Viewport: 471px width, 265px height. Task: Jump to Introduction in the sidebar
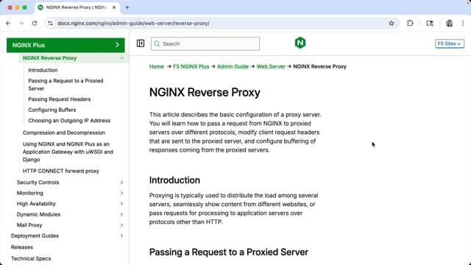(x=43, y=70)
